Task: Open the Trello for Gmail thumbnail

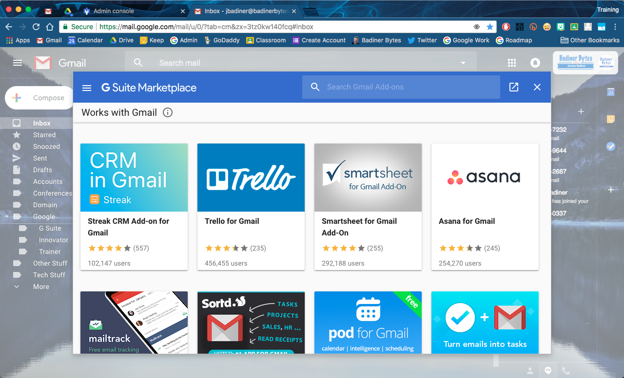Action: [251, 178]
